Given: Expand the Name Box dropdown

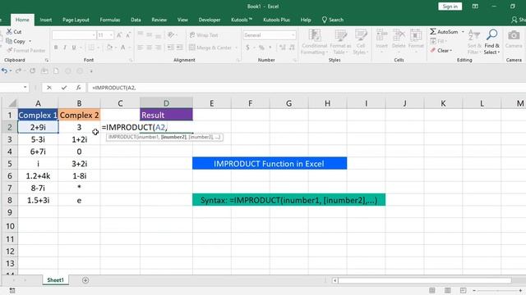Looking at the screenshot, I should pyautogui.click(x=25, y=88).
